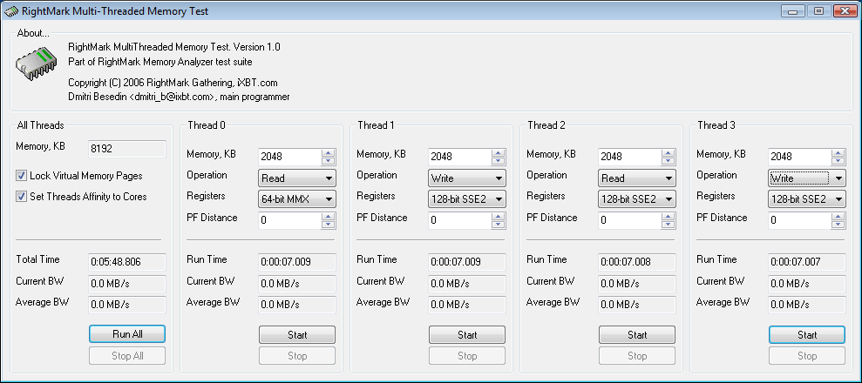Screen dimensions: 862x383
Task: Click Thread 2 PF Distance input field
Action: [629, 220]
